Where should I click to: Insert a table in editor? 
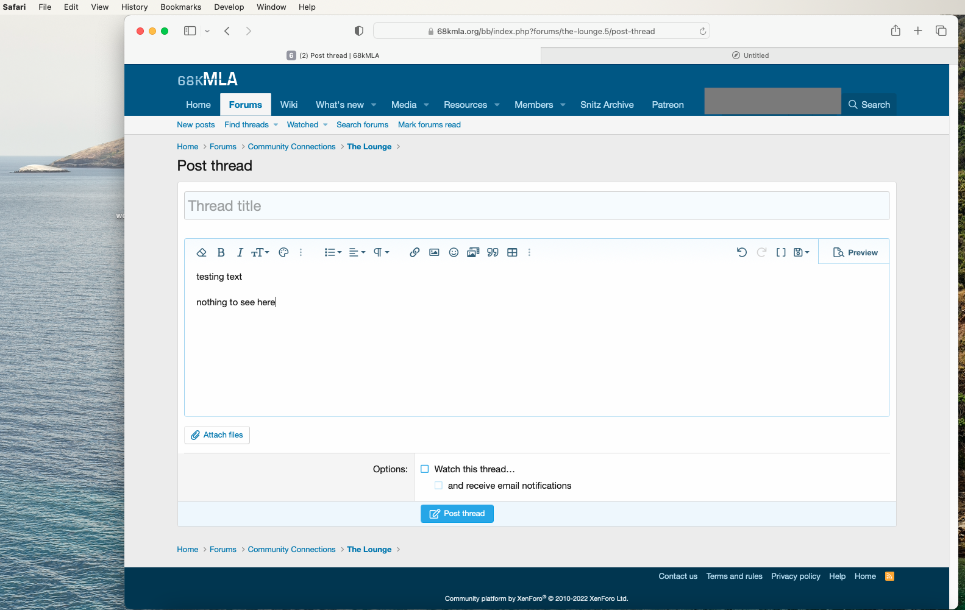pyautogui.click(x=512, y=252)
